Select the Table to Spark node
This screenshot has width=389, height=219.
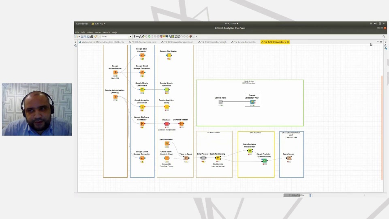tap(186, 158)
